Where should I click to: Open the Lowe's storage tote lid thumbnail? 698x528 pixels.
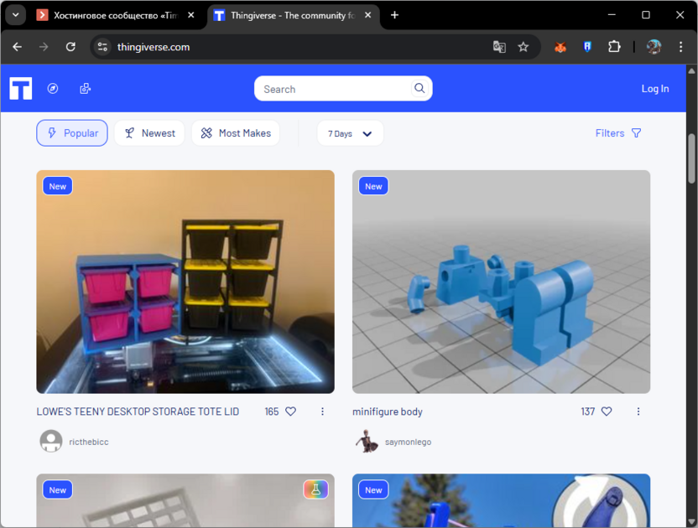[x=185, y=282]
